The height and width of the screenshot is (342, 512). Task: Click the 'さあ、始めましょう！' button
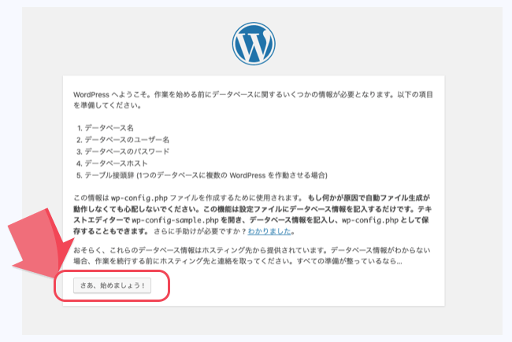(112, 285)
